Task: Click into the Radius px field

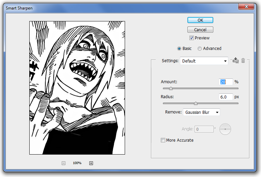Action: tap(226, 97)
